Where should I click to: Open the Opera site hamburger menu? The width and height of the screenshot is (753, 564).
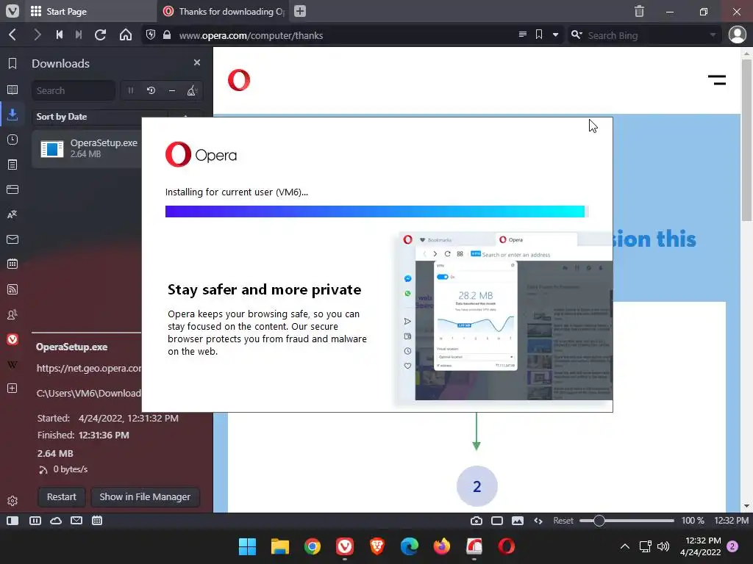pyautogui.click(x=716, y=80)
